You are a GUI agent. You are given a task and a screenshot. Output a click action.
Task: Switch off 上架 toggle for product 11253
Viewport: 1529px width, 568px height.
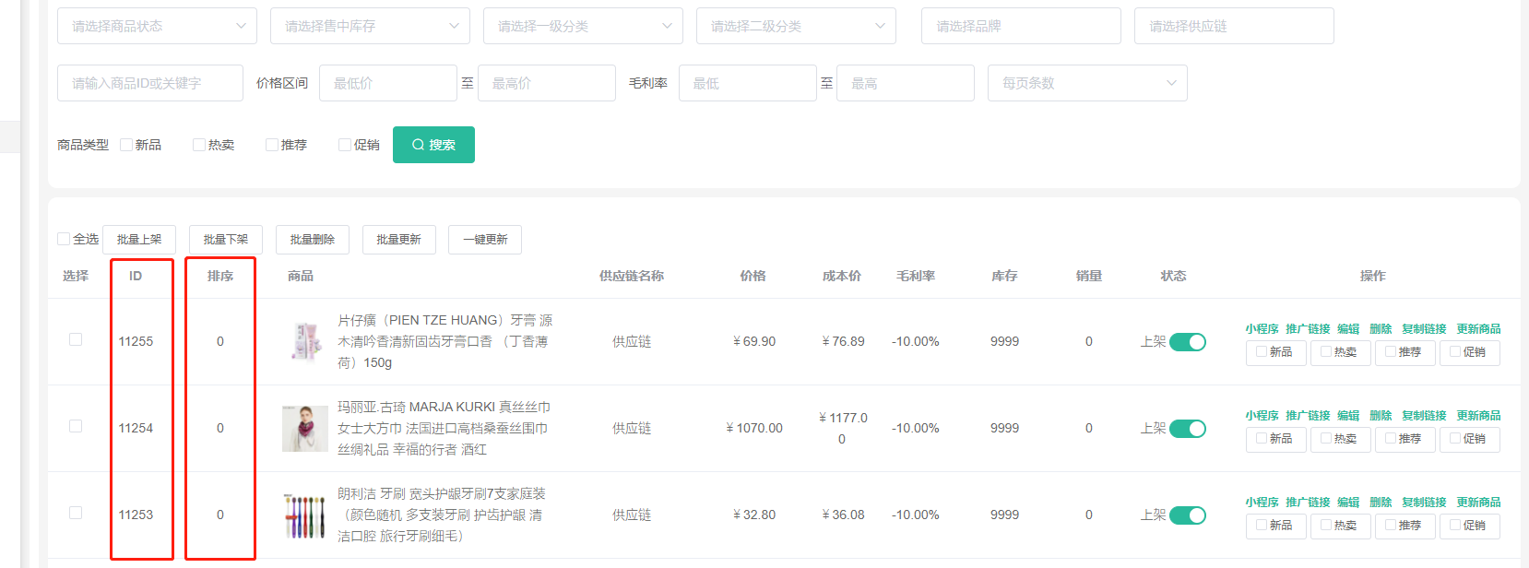click(x=1187, y=515)
